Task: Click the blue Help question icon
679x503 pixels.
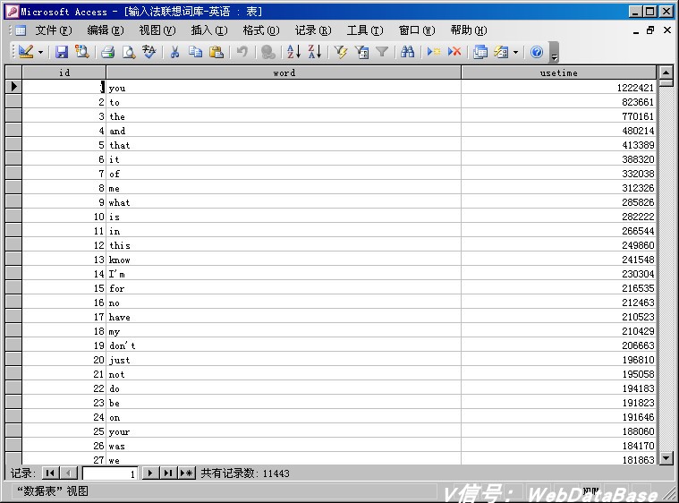Action: pyautogui.click(x=537, y=52)
